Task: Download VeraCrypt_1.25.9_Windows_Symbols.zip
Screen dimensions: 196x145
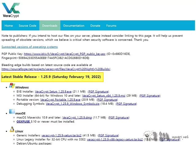Action: (x=73, y=104)
